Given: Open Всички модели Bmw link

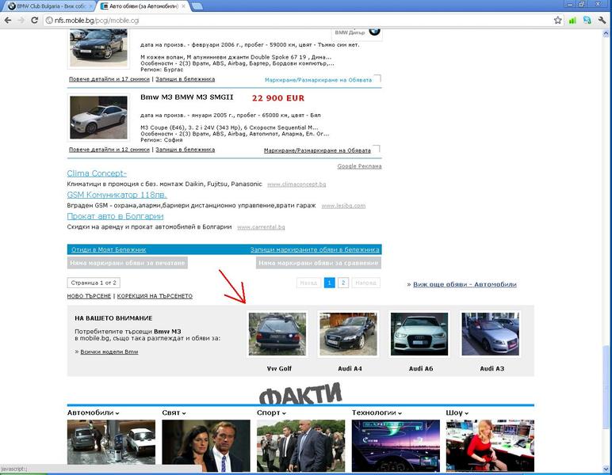Looking at the screenshot, I should point(109,351).
